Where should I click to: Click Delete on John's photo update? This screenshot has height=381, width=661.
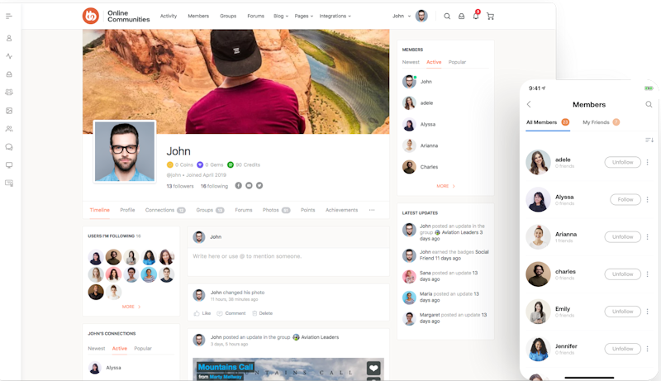coord(262,313)
